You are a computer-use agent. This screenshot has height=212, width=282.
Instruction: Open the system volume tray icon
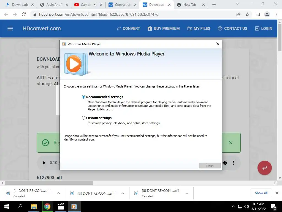coord(246,206)
